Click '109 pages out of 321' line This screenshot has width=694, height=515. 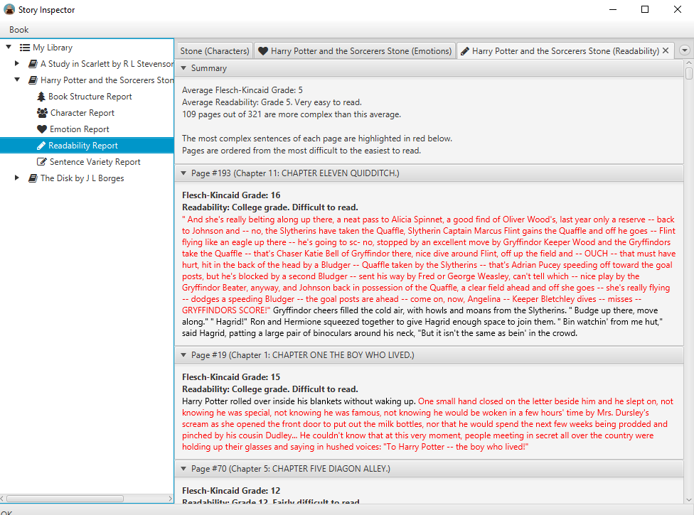pos(292,114)
